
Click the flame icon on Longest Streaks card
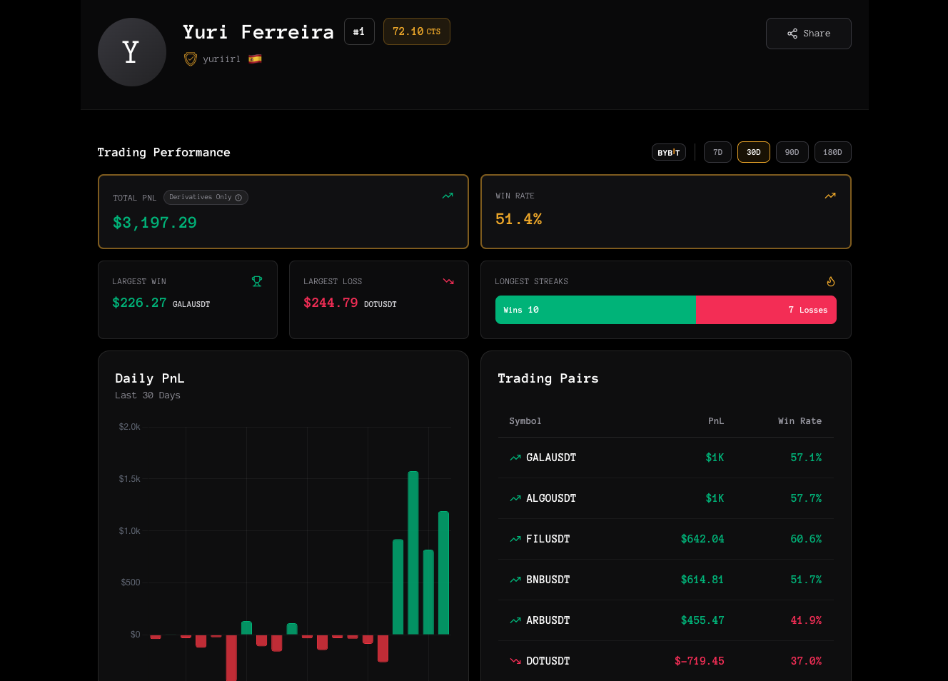tap(831, 281)
